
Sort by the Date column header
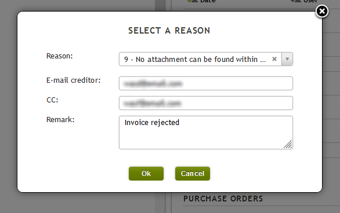point(208,1)
